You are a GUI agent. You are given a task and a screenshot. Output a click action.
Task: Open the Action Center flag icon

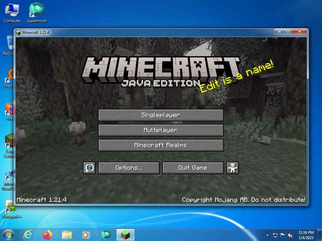pyautogui.click(x=283, y=235)
